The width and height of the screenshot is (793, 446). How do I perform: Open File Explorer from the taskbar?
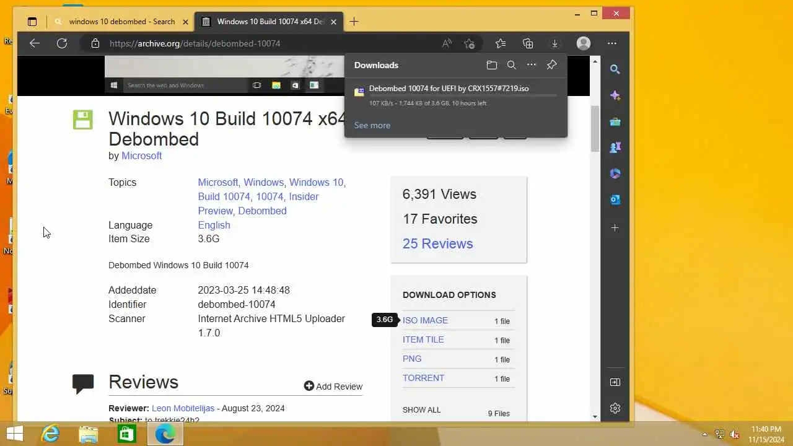89,434
